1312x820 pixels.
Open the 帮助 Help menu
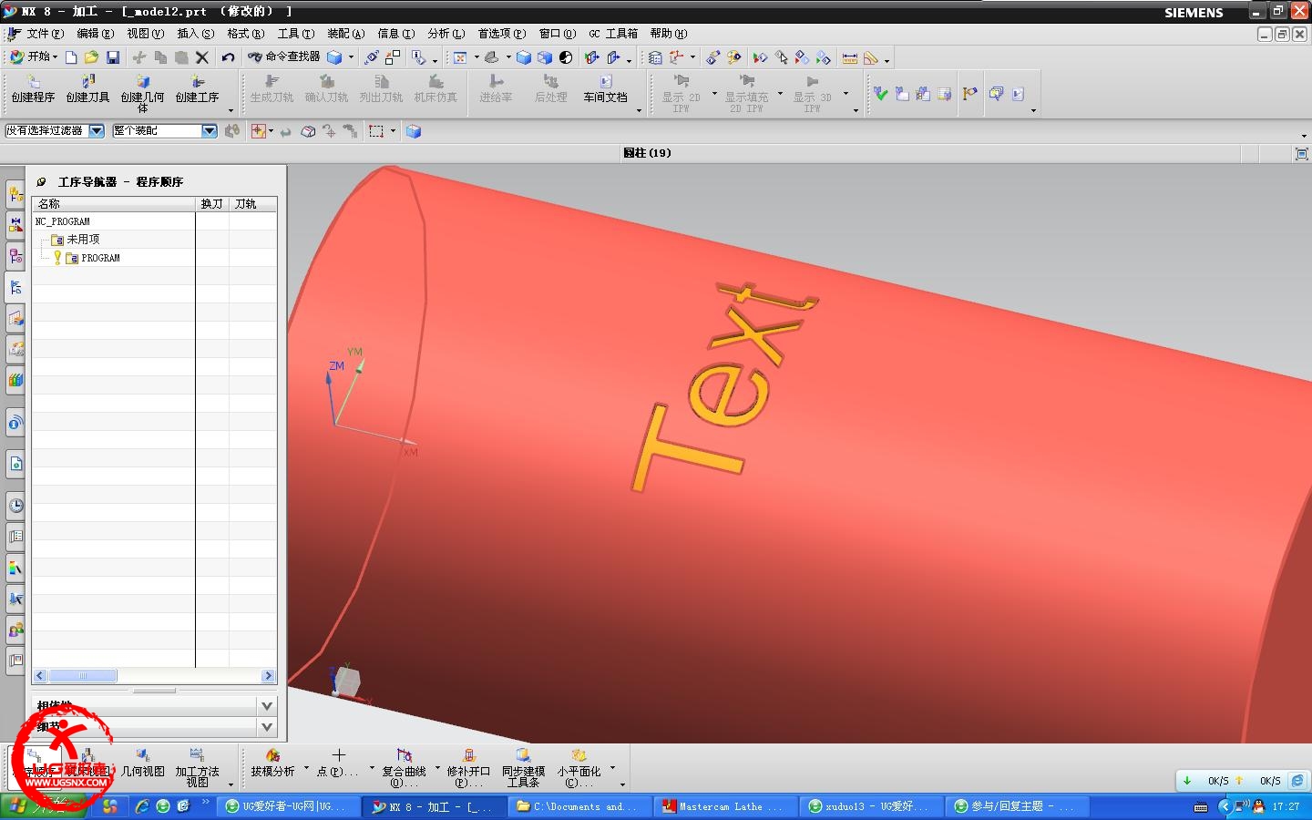[668, 34]
